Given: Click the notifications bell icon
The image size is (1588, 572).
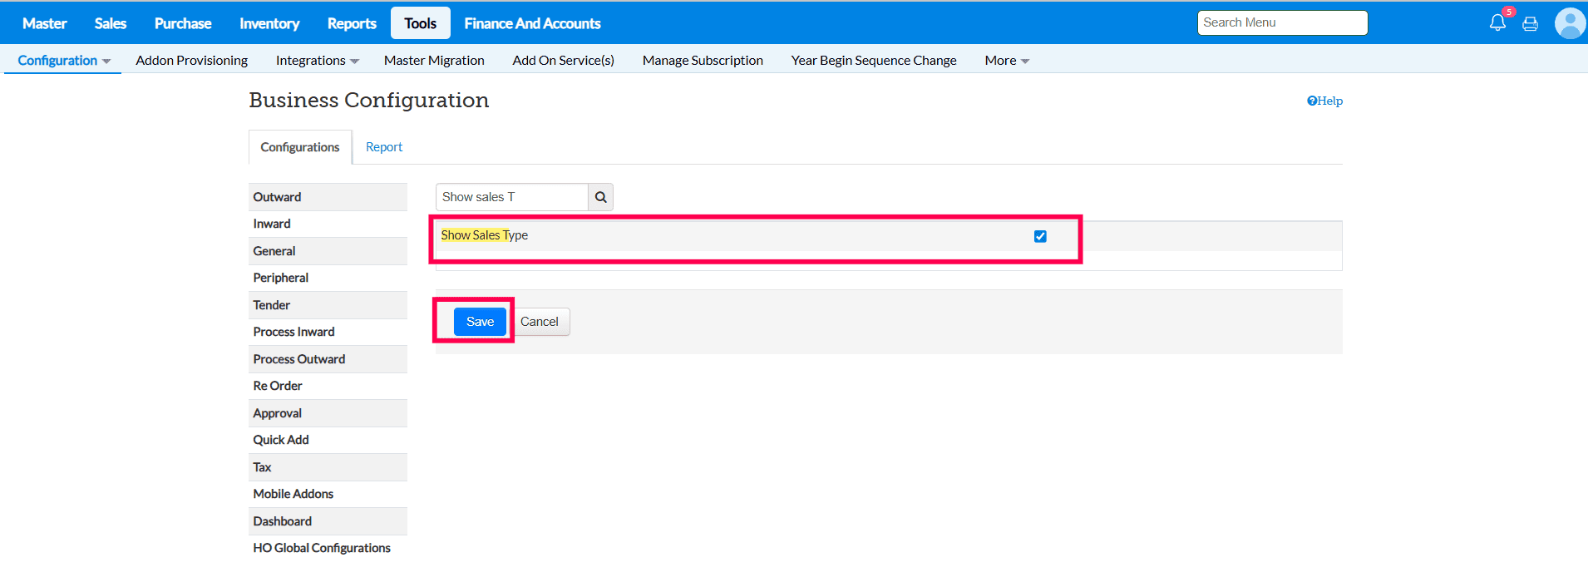Looking at the screenshot, I should coord(1497,22).
